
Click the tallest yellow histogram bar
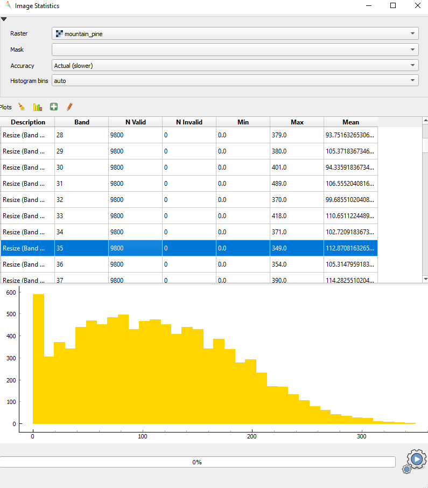click(x=38, y=358)
